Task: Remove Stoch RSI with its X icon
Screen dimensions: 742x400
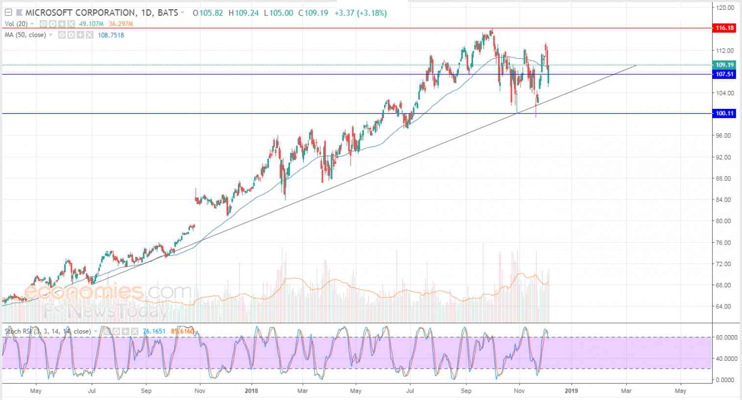Action: point(135,331)
